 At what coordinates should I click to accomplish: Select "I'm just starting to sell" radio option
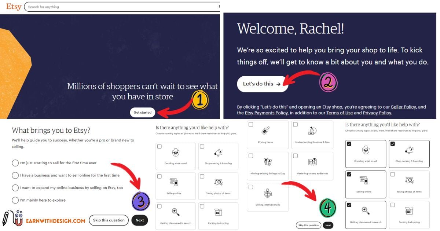[x=15, y=163]
